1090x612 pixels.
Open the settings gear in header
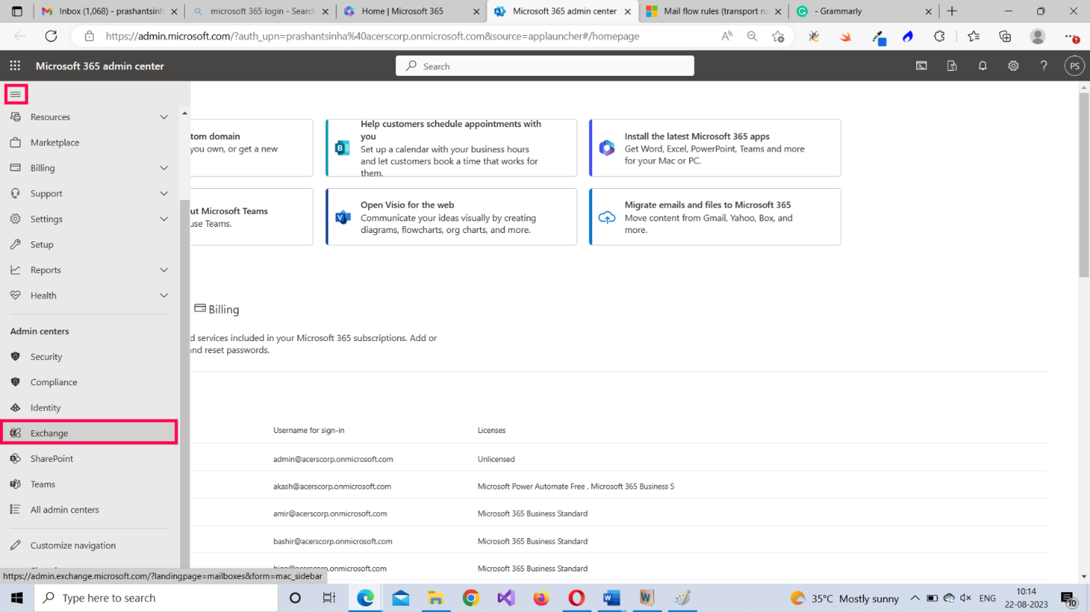[x=1013, y=66]
